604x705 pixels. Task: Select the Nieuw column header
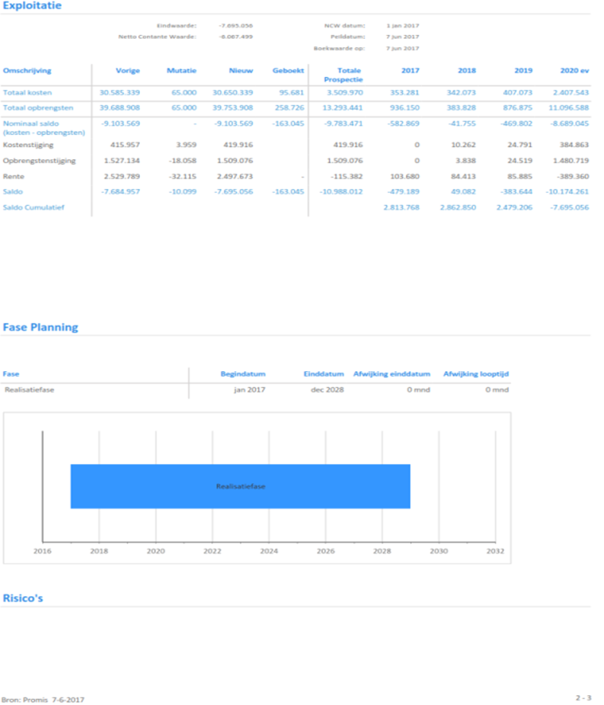(x=241, y=71)
